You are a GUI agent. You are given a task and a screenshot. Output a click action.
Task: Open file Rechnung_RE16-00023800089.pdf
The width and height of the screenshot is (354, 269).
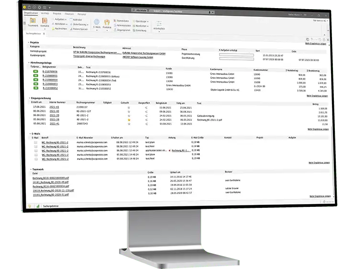pos(51,178)
